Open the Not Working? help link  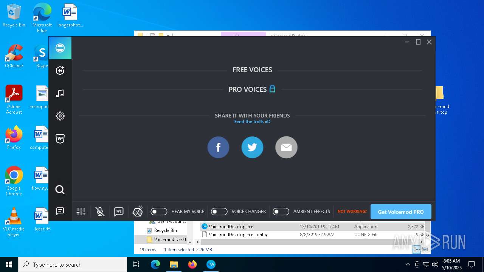click(x=352, y=212)
